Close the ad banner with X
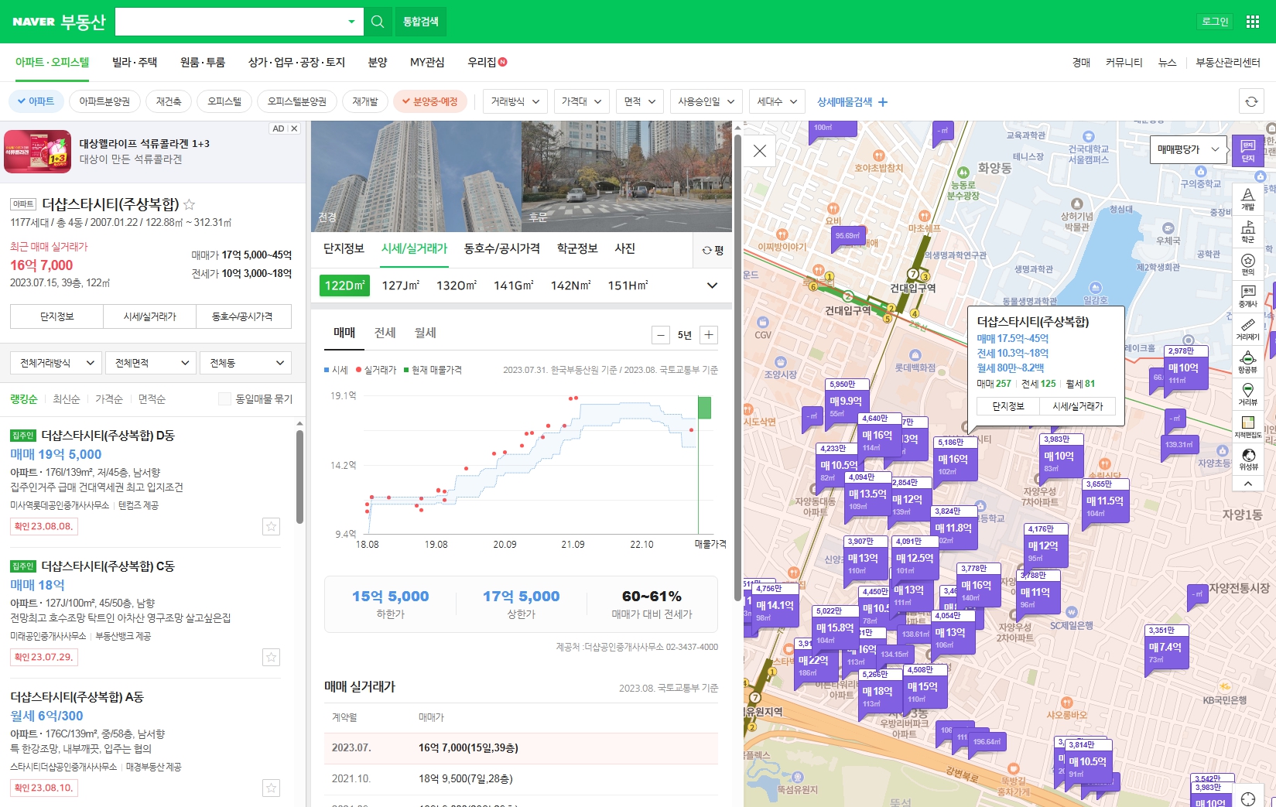Viewport: 1276px width, 807px height. 294,128
